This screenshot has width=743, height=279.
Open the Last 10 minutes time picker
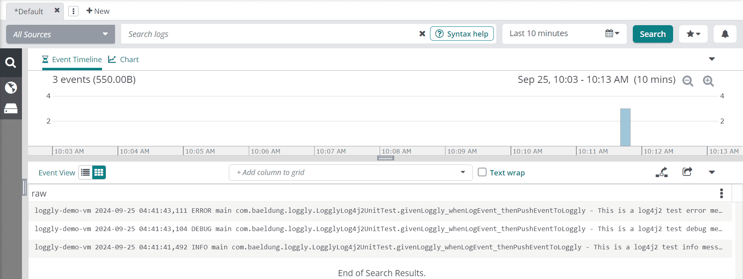pos(564,34)
